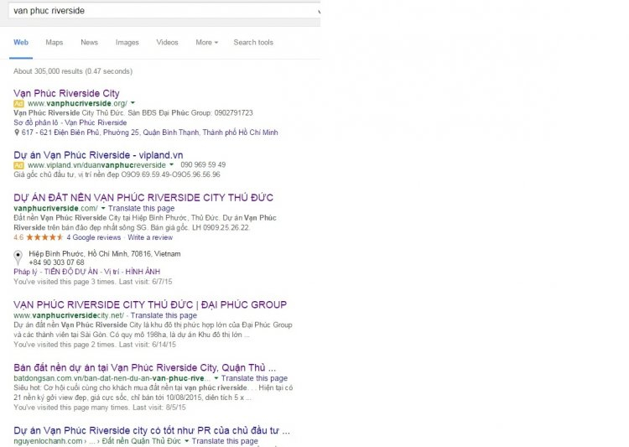Open Search tools
The image size is (629, 447).
[253, 42]
